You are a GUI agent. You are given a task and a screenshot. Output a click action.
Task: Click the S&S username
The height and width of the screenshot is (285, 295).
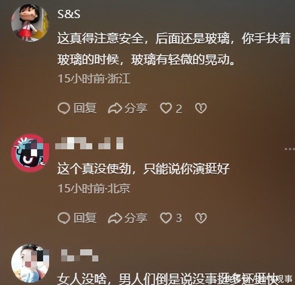[69, 14]
